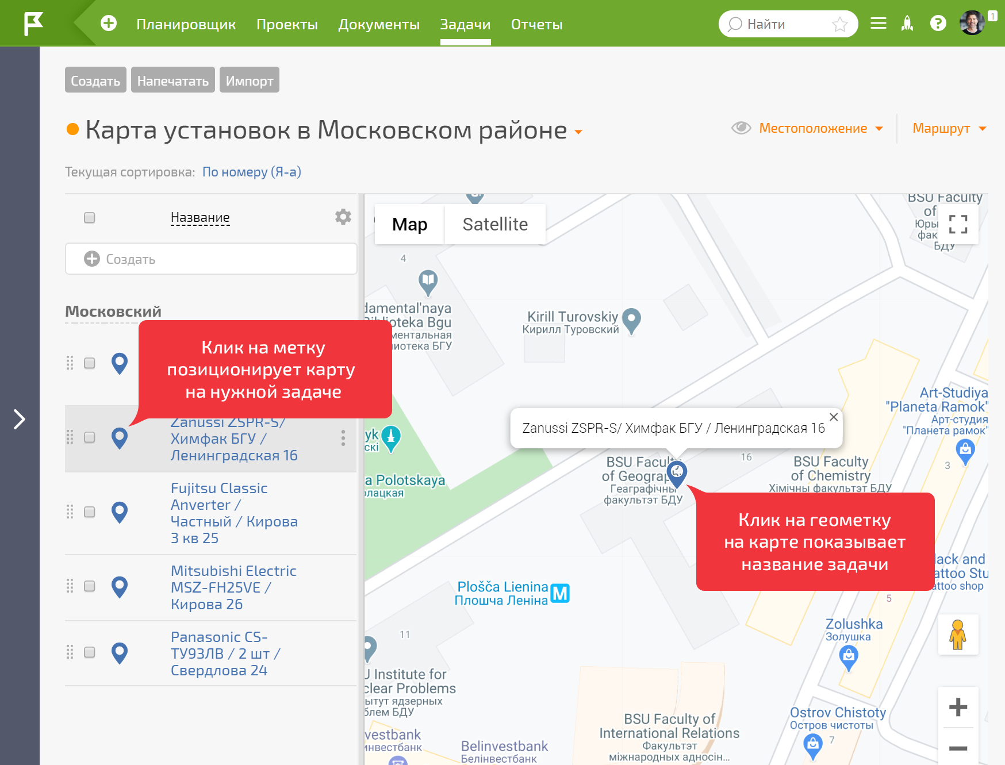Check the select-all checkbox in header
Viewport: 1005px width, 765px height.
coord(90,218)
